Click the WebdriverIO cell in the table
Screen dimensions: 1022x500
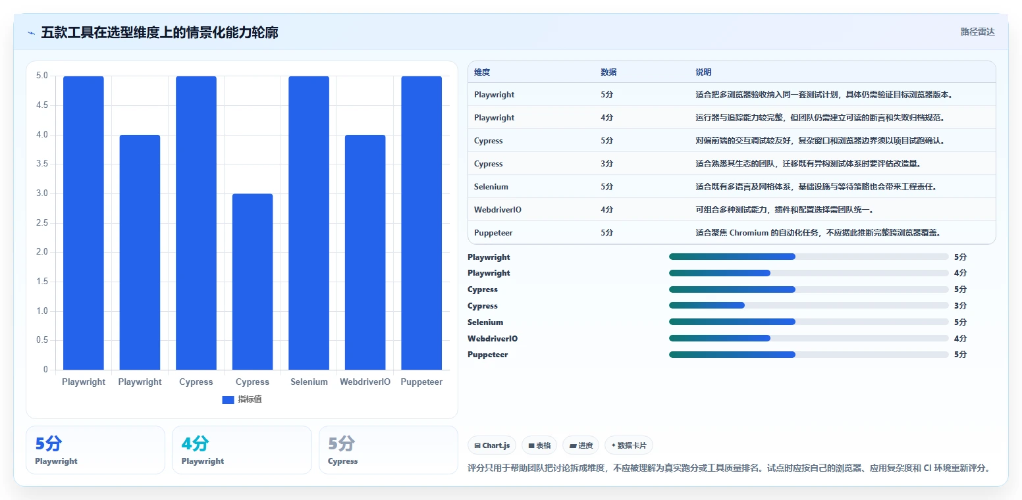pyautogui.click(x=498, y=210)
